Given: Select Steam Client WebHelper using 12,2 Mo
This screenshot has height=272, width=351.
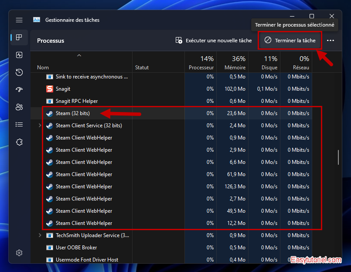Looking at the screenshot, I should pos(171,223).
